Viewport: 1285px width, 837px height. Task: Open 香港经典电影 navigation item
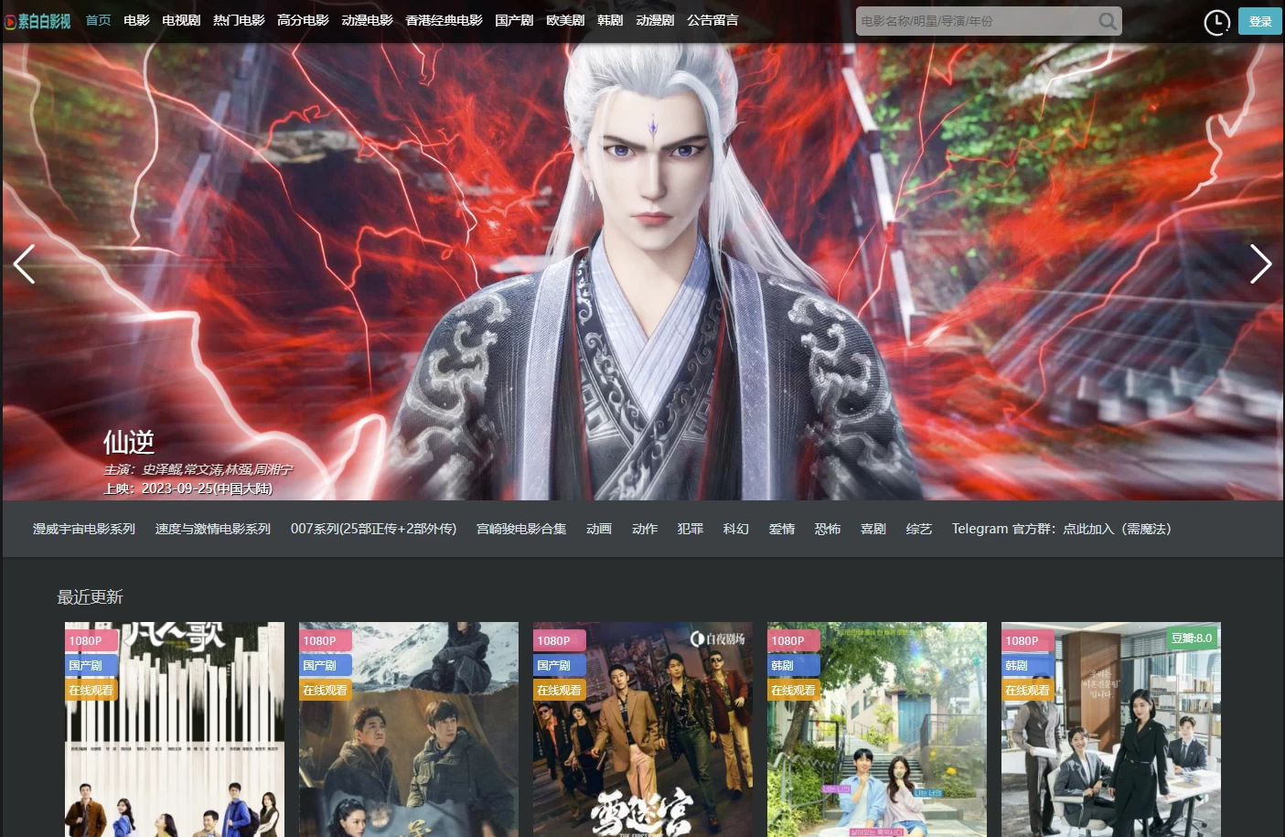[x=444, y=20]
